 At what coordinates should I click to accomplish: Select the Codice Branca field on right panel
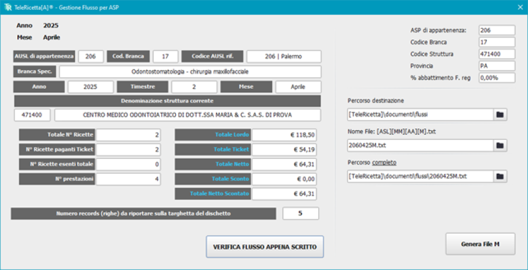click(496, 42)
